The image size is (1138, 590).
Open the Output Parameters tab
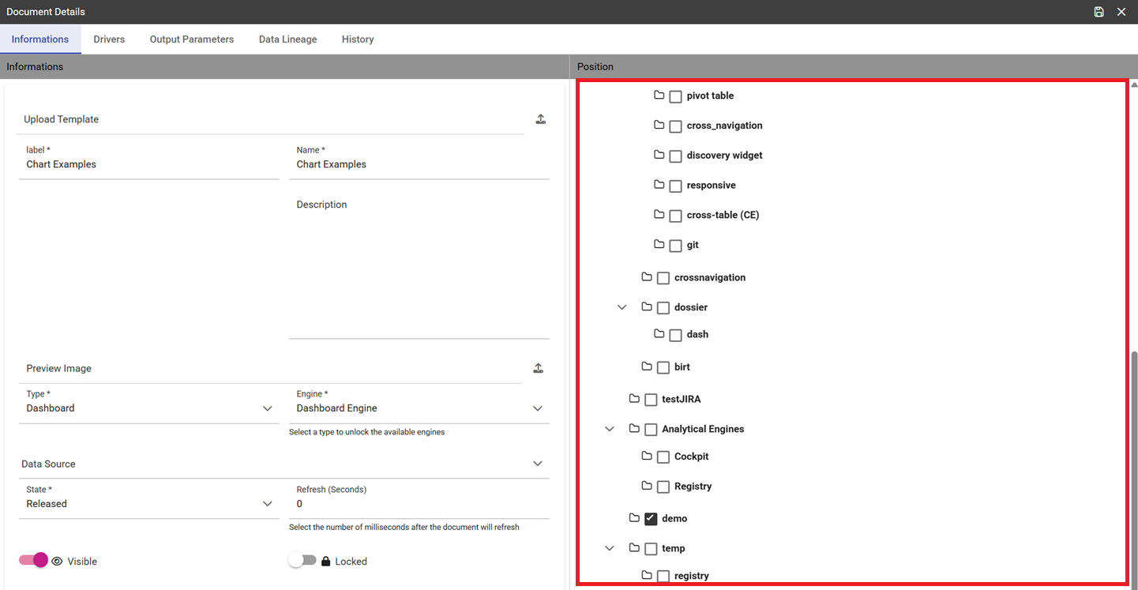tap(192, 39)
